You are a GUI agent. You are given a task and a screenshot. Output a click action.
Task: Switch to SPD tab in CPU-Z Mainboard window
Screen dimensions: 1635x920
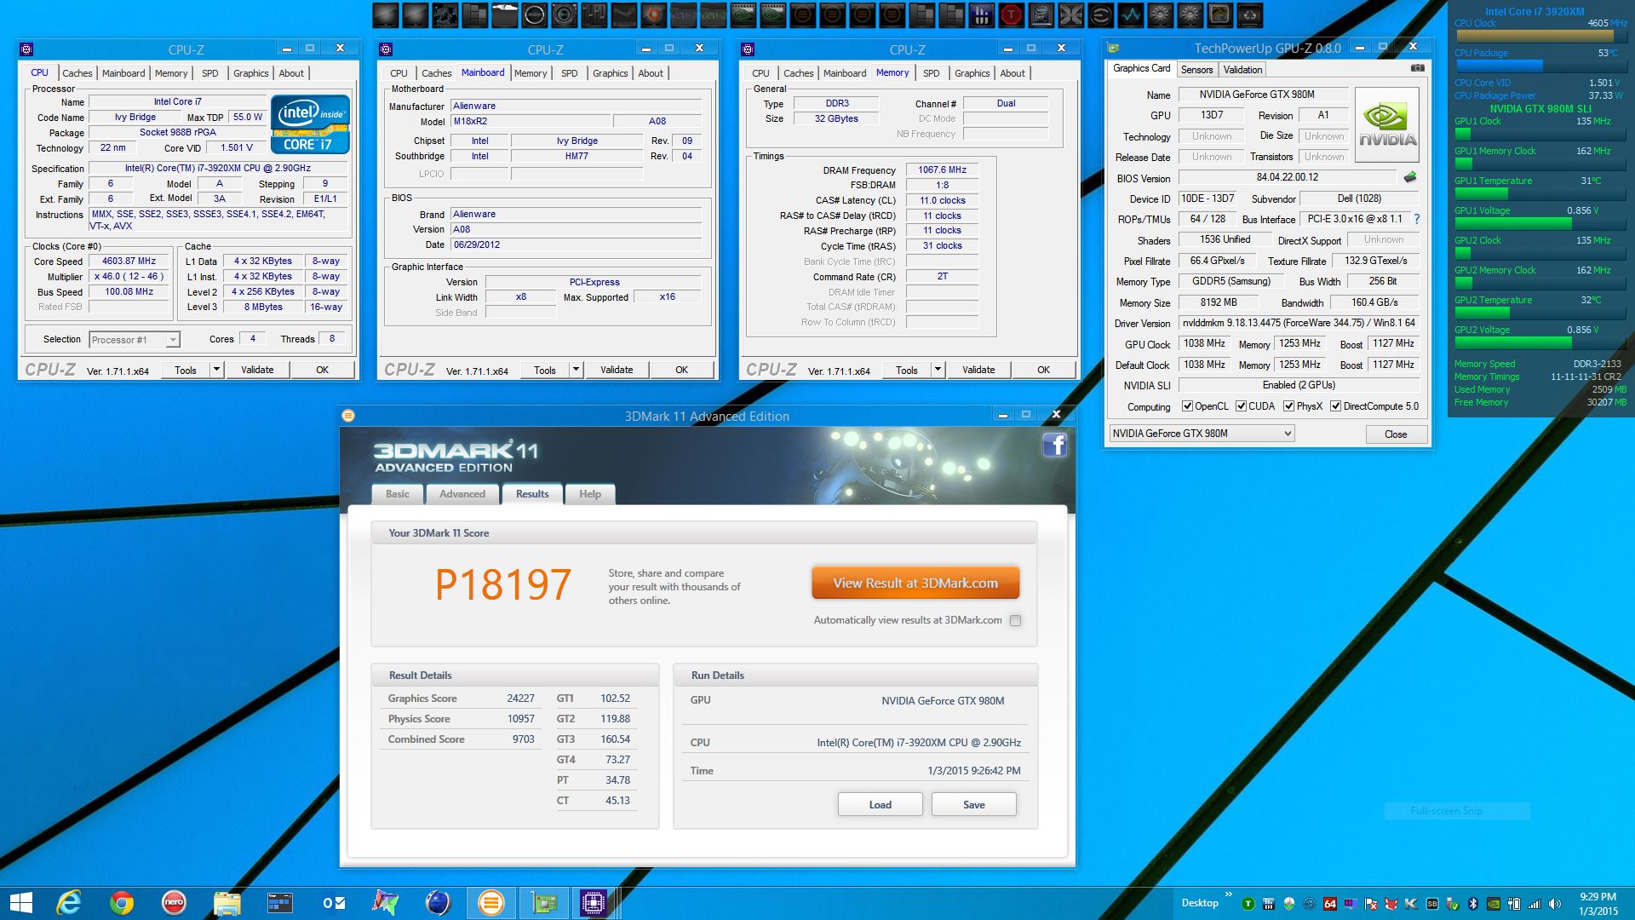point(569,73)
